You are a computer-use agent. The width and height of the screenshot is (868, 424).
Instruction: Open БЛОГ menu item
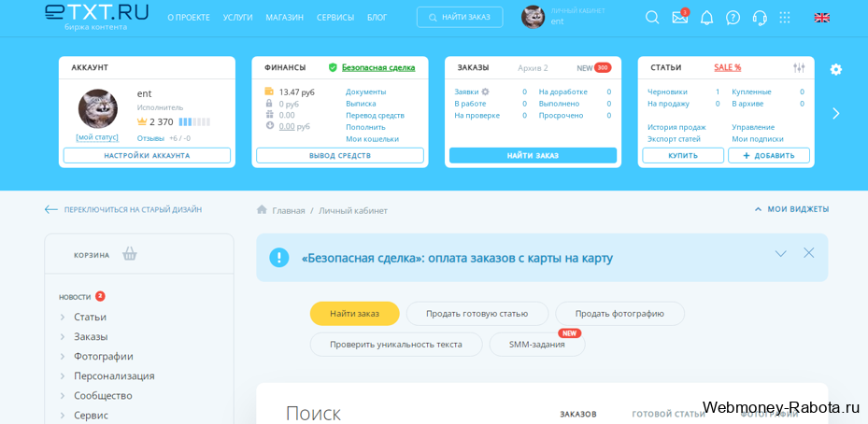(x=377, y=18)
